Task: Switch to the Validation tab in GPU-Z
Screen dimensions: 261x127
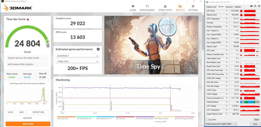Action: (x=238, y=7)
